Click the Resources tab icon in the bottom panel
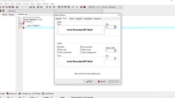175x98 pixels. pyautogui.click(x=8, y=93)
